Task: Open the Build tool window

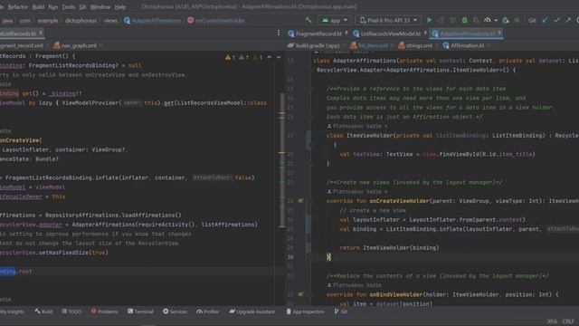Action: (x=43, y=312)
